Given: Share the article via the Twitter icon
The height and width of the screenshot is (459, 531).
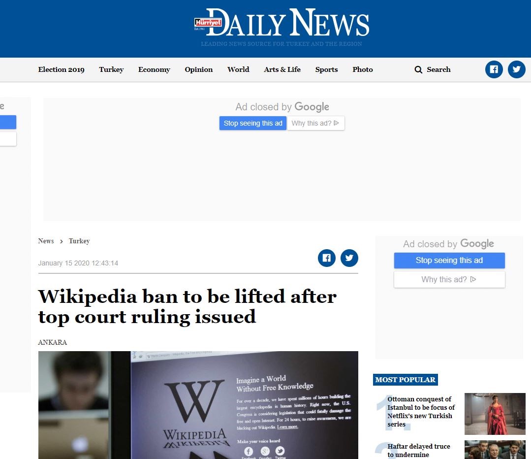Looking at the screenshot, I should click(x=349, y=258).
